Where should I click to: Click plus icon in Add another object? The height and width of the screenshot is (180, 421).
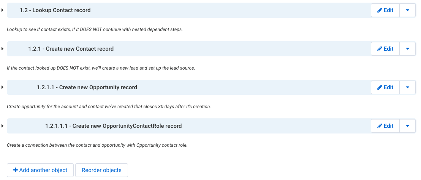[x=16, y=170]
